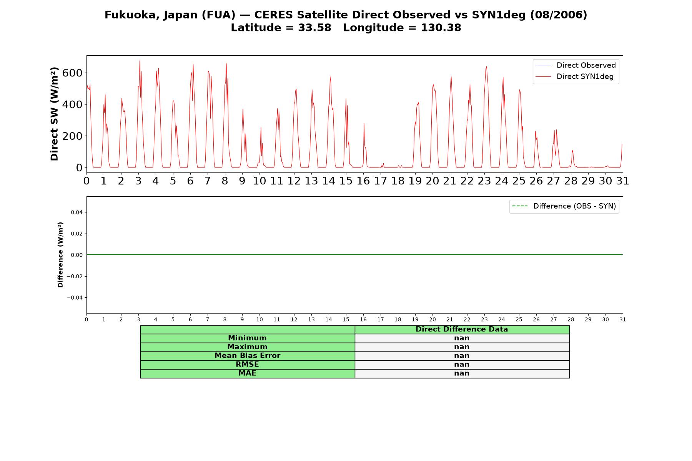Image resolution: width=692 pixels, height=461 pixels.
Task: Click the Difference (OBS - SYN) legend label
Action: point(574,206)
